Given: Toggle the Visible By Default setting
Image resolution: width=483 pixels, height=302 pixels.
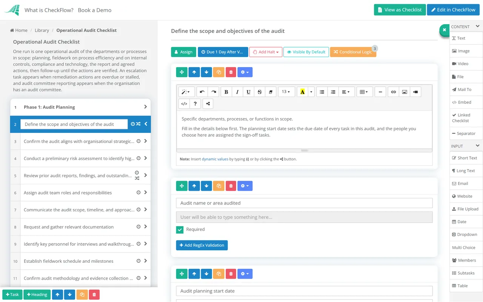Looking at the screenshot, I should coord(306,52).
